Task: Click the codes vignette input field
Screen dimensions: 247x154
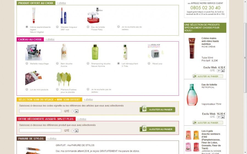Action: pyautogui.click(x=40, y=111)
